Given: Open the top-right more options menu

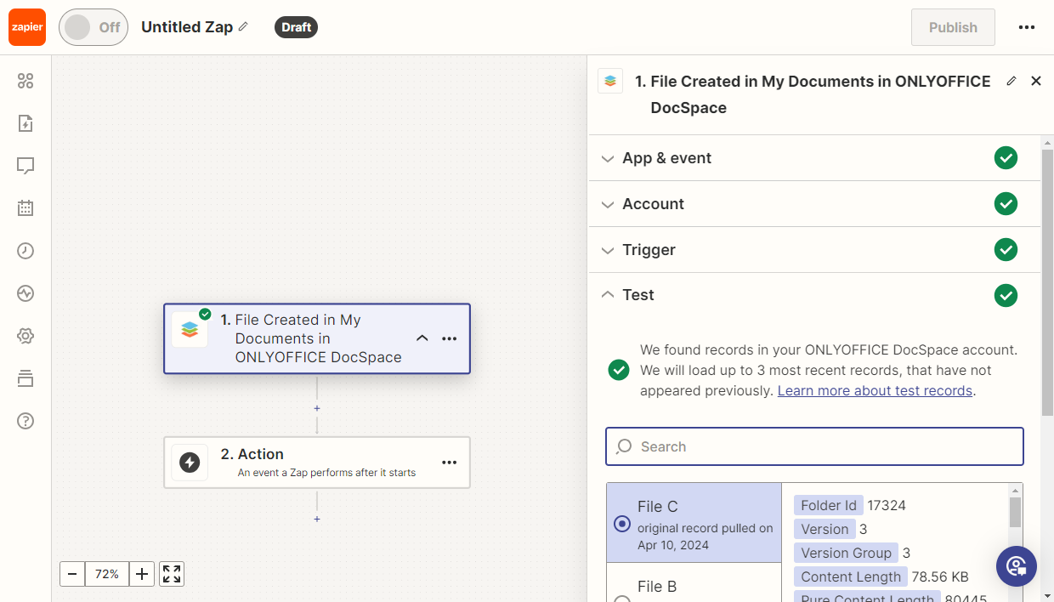Looking at the screenshot, I should click(1027, 27).
